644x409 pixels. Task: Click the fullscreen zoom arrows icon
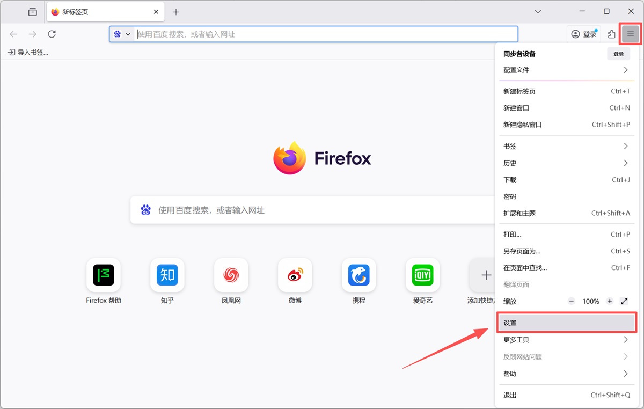click(x=624, y=301)
